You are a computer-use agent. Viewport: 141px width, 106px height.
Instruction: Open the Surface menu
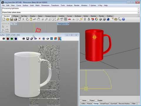(25, 5)
